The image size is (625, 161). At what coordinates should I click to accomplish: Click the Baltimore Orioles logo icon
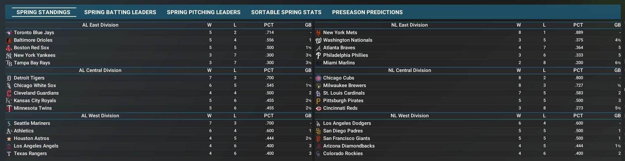pyautogui.click(x=9, y=40)
